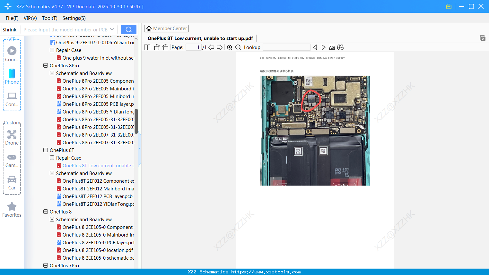This screenshot has height=275, width=489.
Task: Click inside the Lookup search field
Action: [286, 47]
